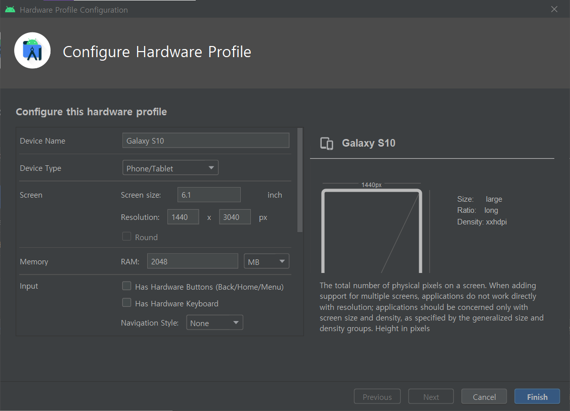Screen dimensions: 570x411
Task: Click the resolution width field showing 1440
Action: coord(183,217)
